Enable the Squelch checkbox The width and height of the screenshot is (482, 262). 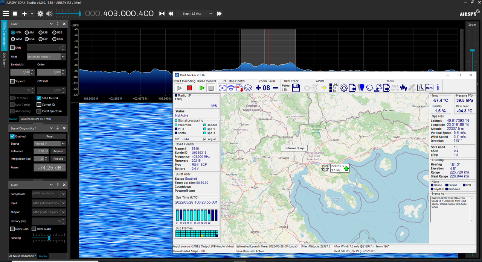click(x=18, y=81)
